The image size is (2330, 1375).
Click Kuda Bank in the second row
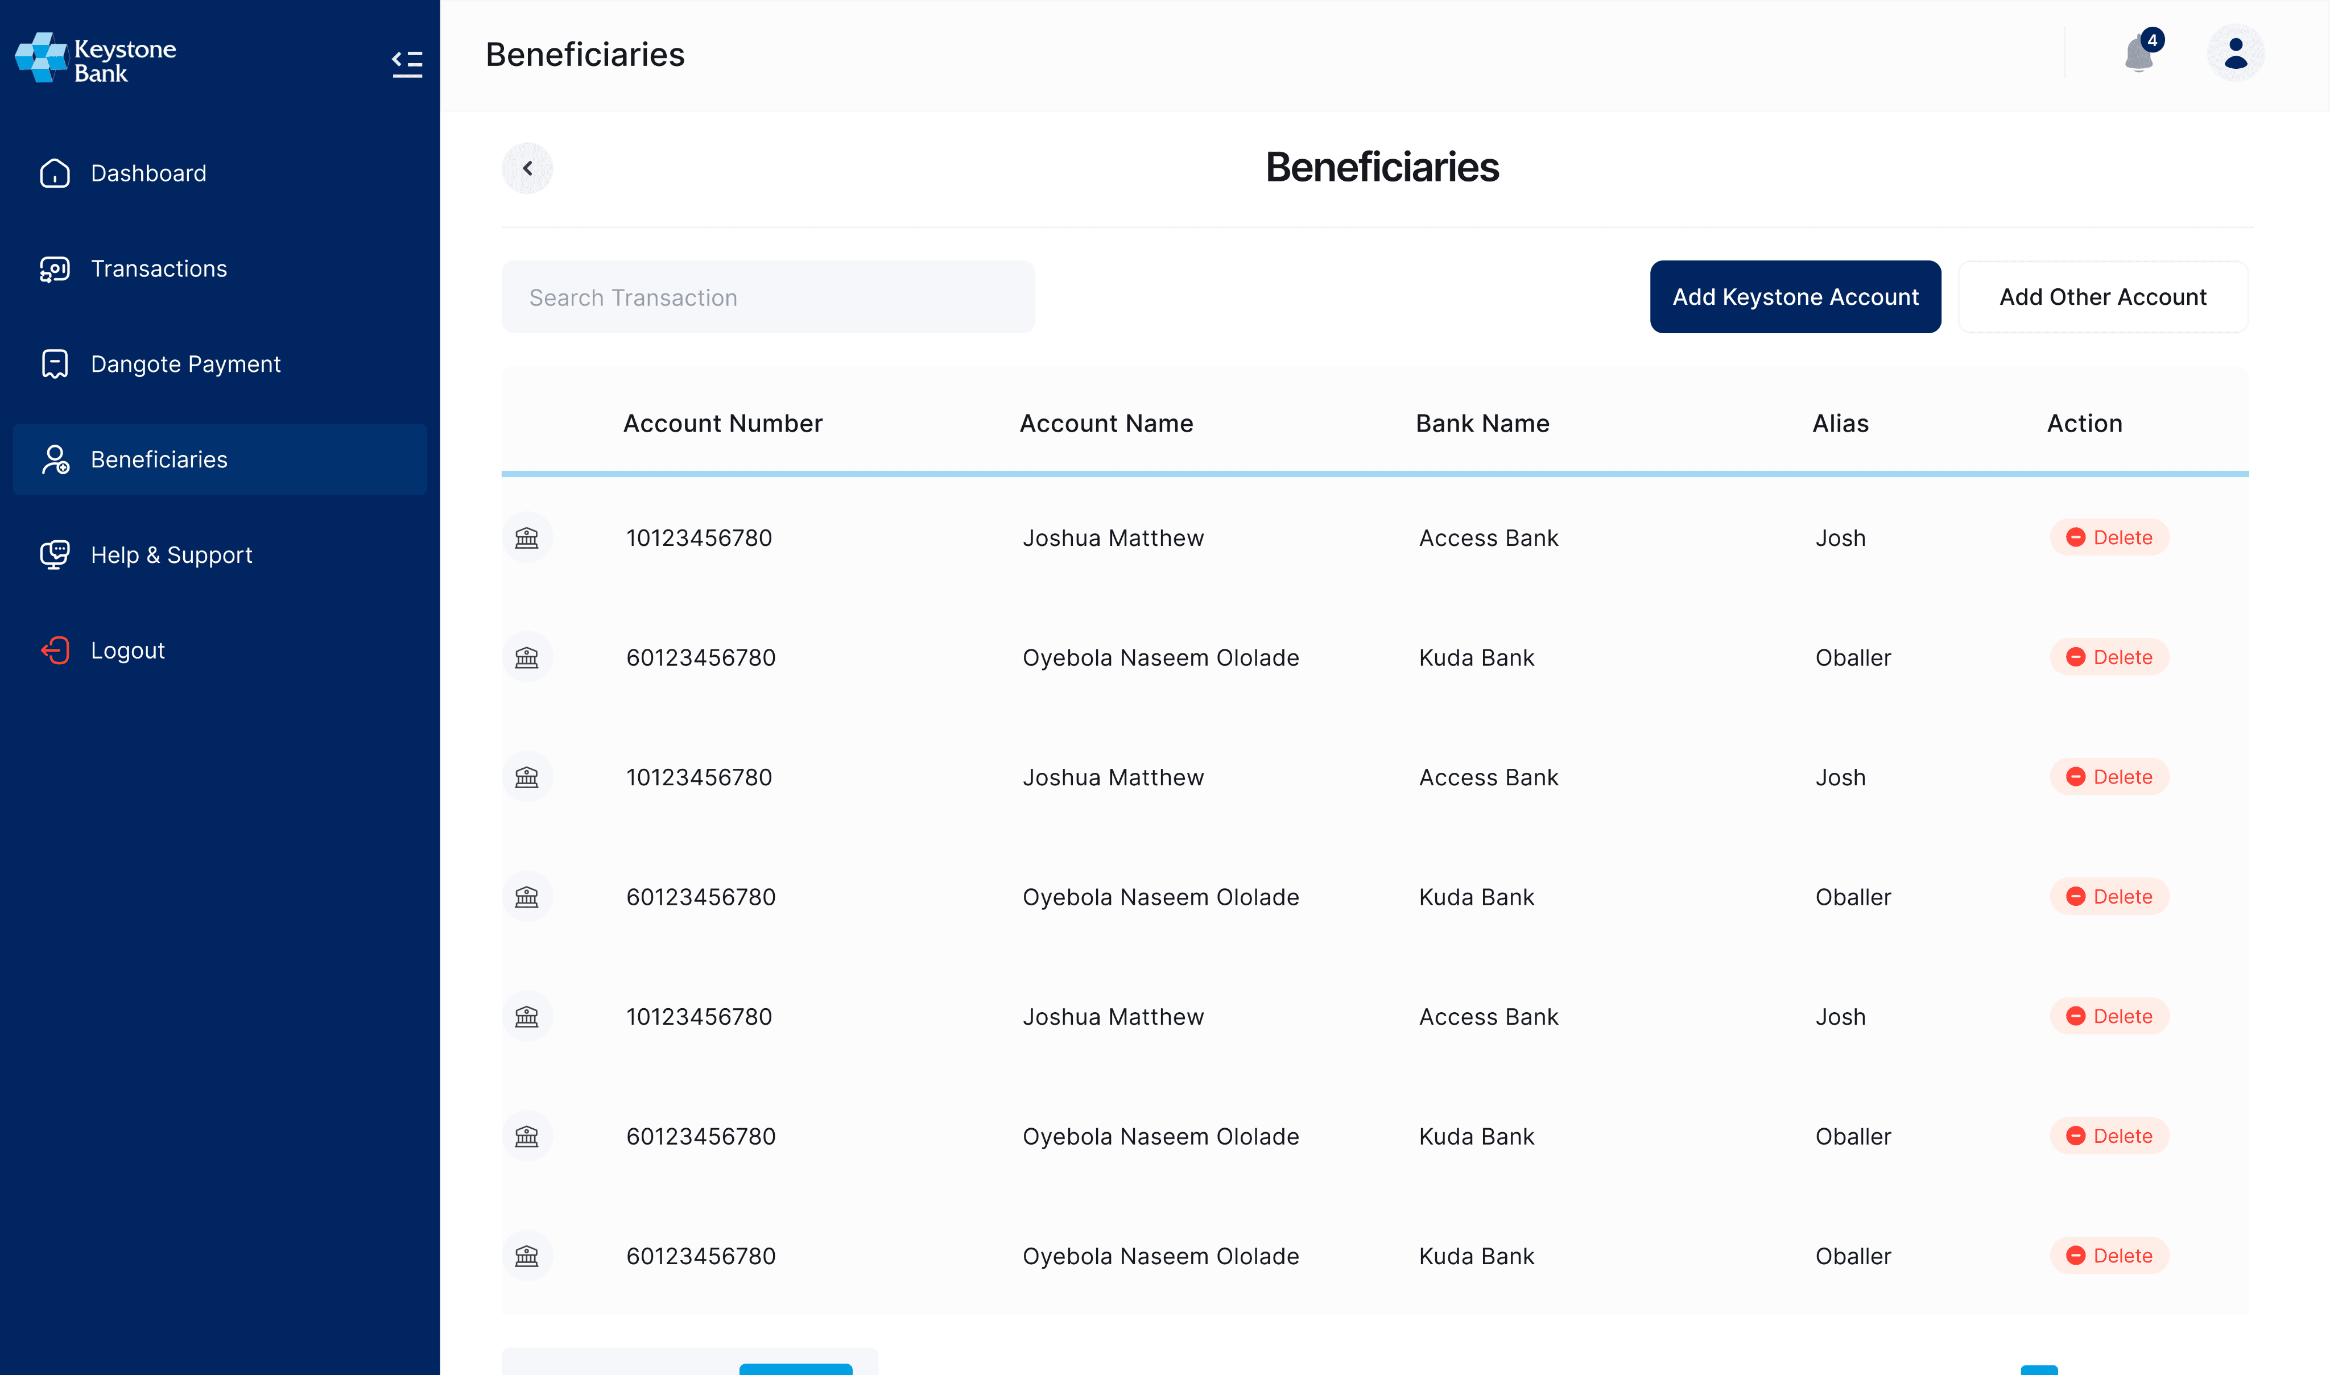[1476, 657]
